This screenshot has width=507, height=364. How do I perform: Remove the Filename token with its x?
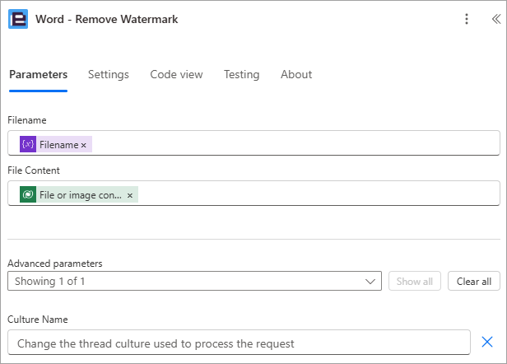click(x=84, y=145)
